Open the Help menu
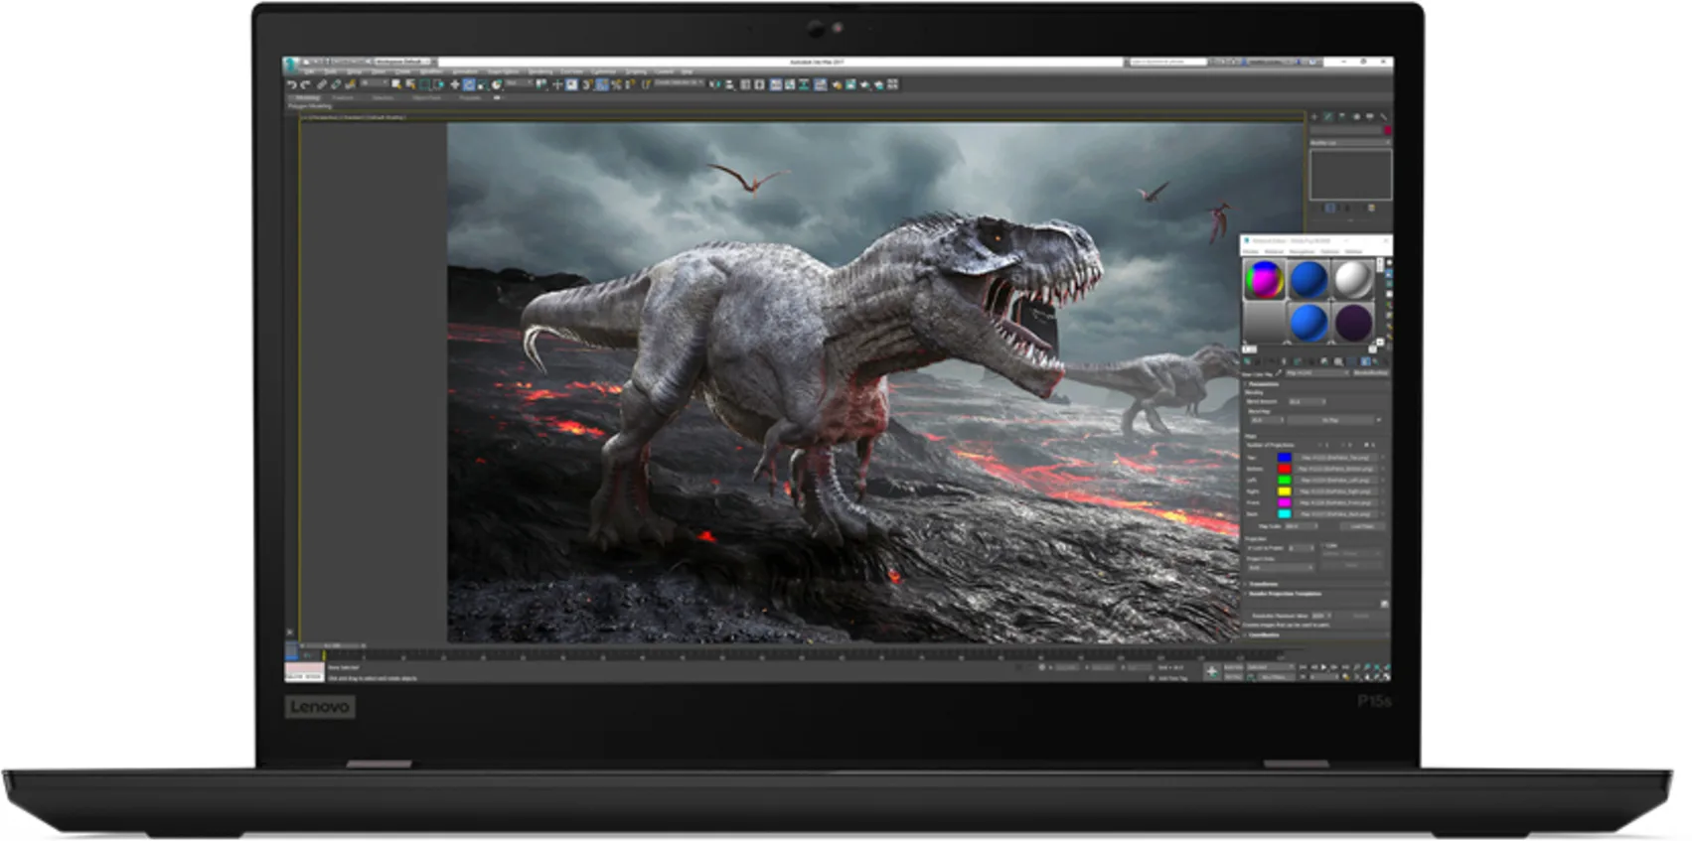Viewport: 1692px width, 841px height. click(687, 71)
